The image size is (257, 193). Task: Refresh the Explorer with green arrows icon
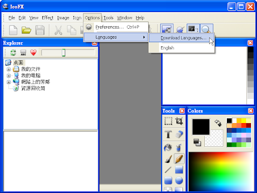[x=13, y=53]
